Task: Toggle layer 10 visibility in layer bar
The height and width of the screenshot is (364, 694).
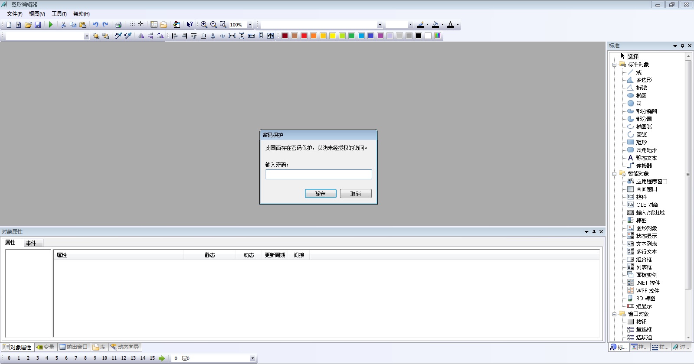Action: click(x=105, y=358)
